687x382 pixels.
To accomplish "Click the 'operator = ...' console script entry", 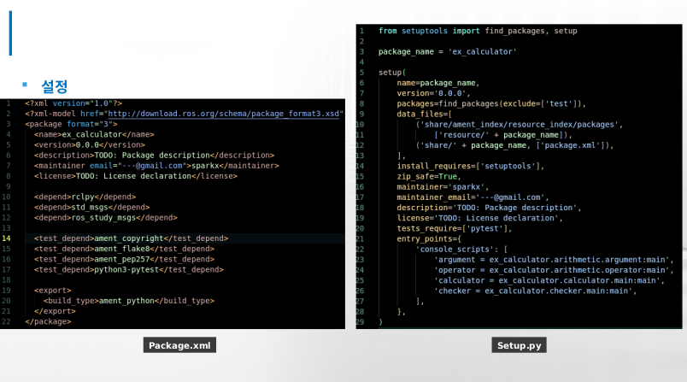I will pyautogui.click(x=554, y=270).
